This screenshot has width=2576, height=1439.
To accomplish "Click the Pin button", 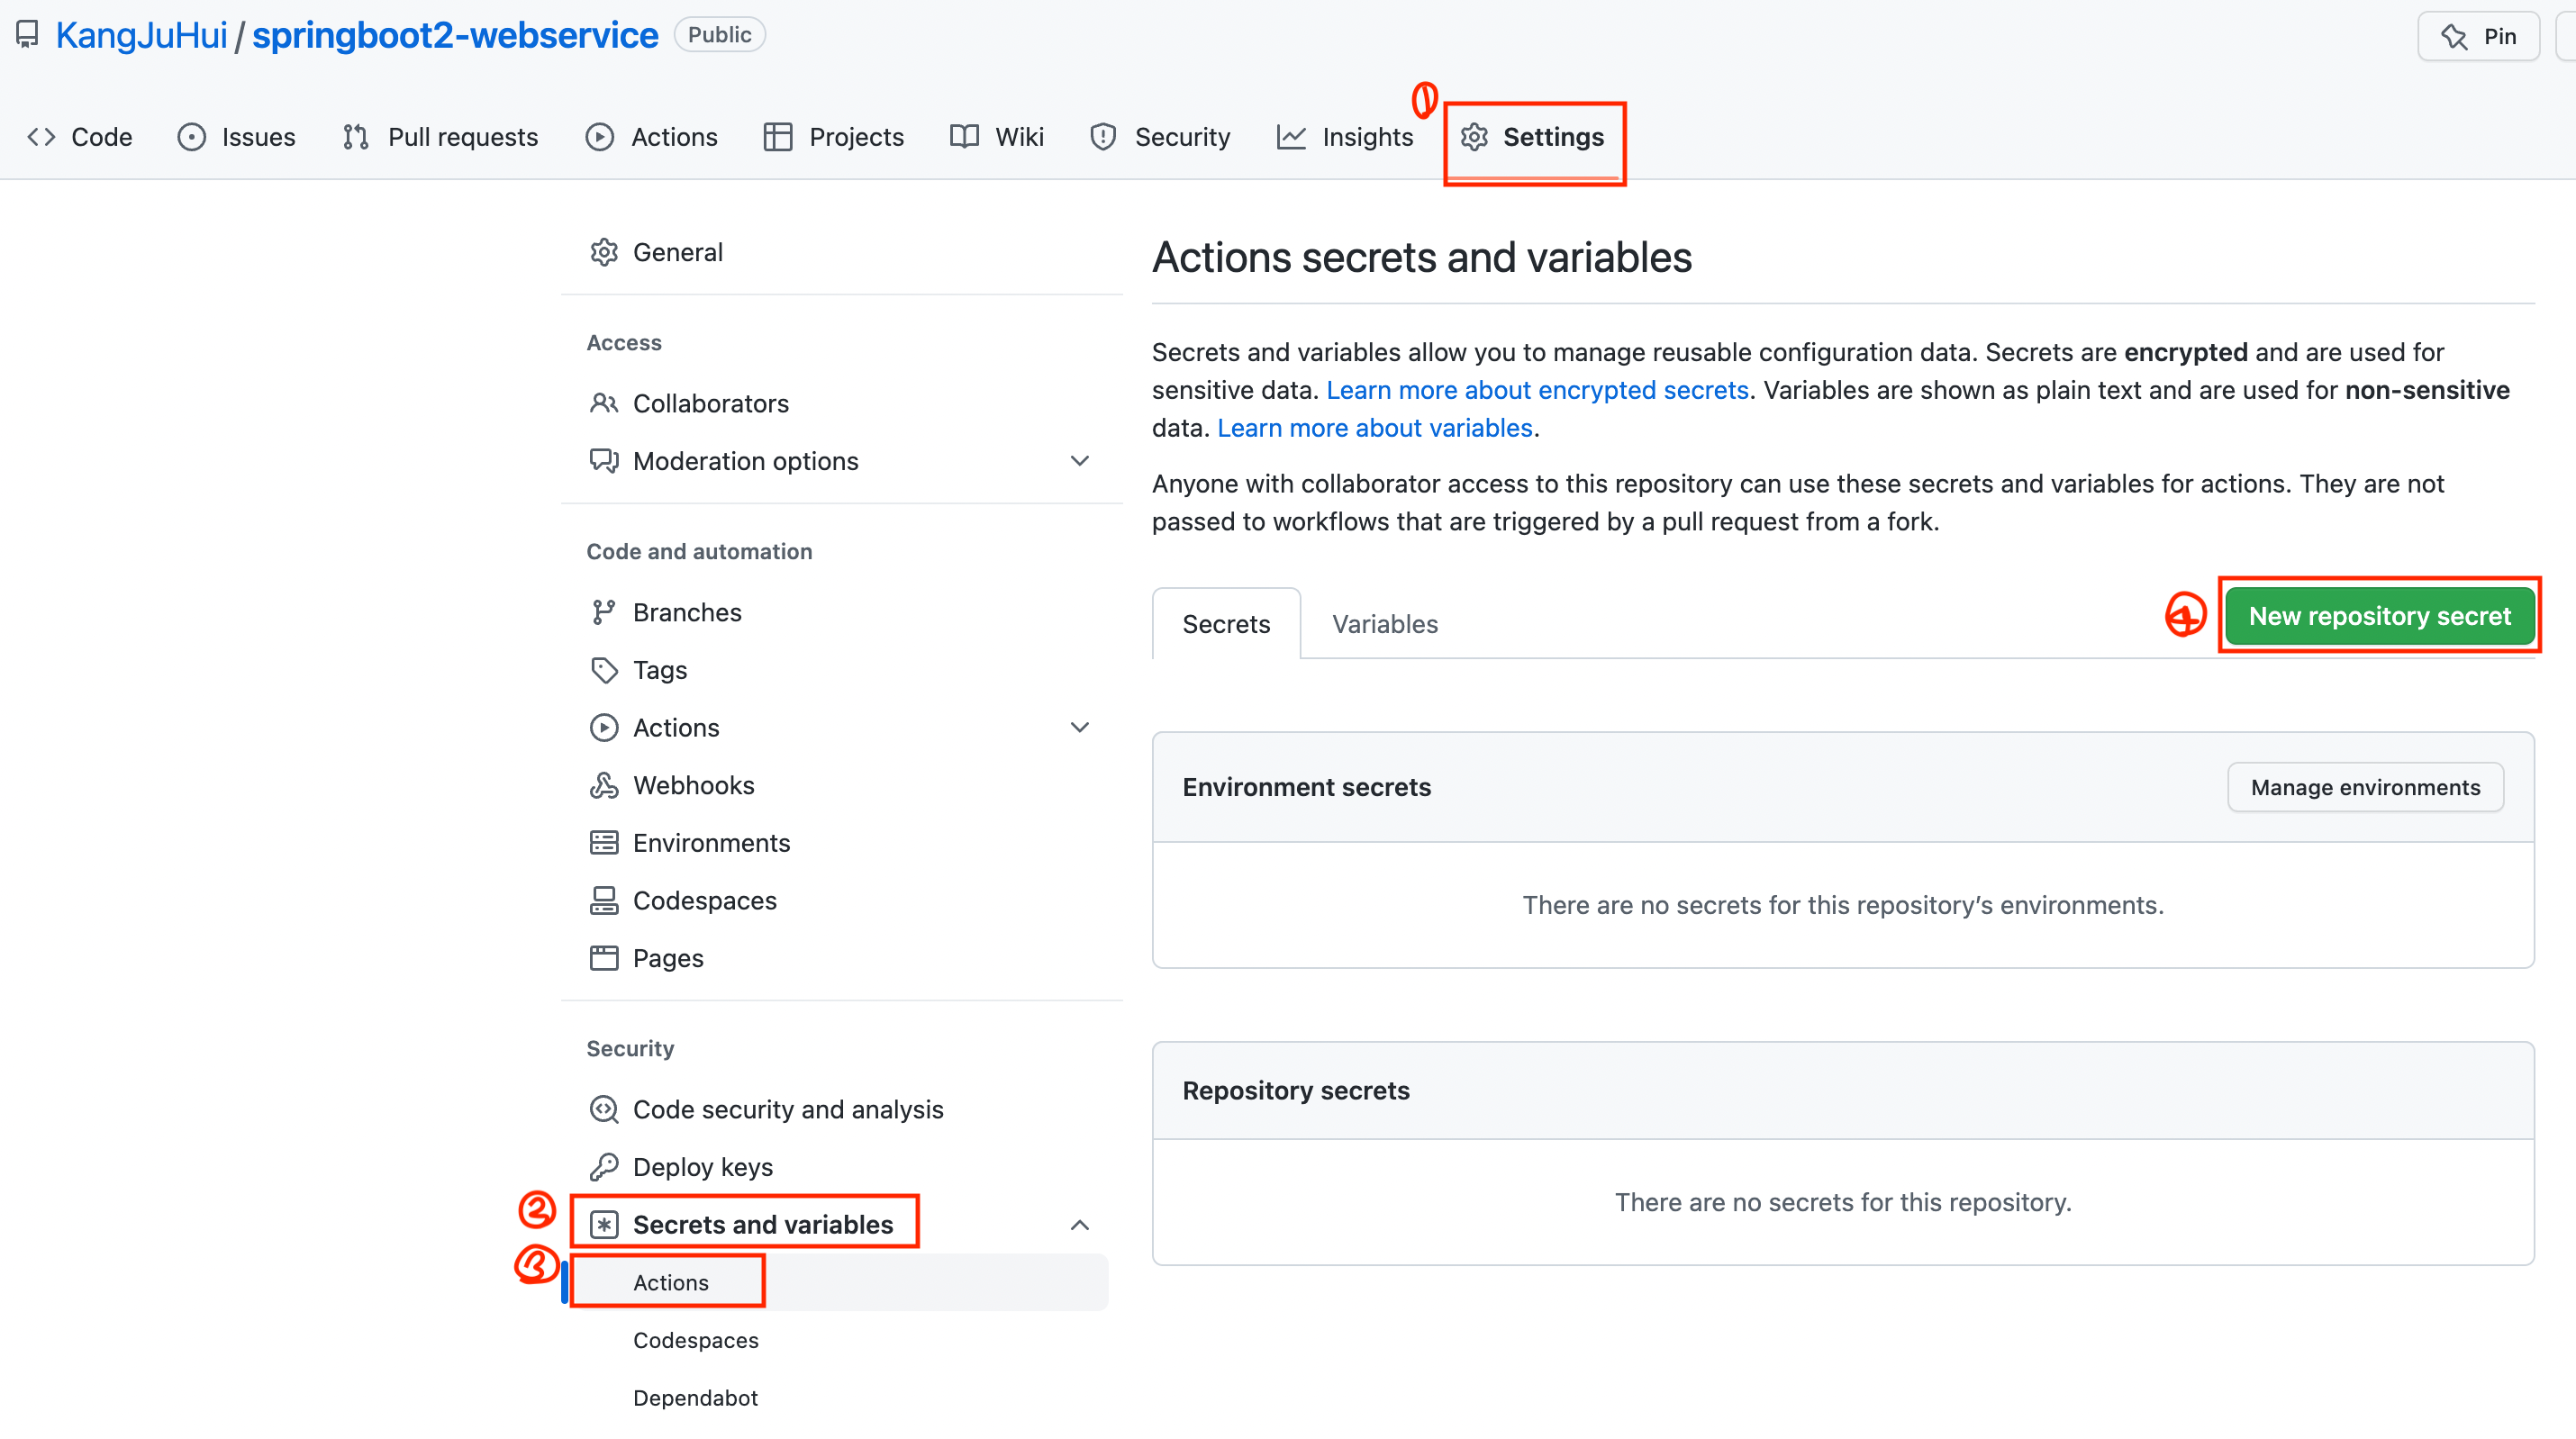I will coord(2478,37).
